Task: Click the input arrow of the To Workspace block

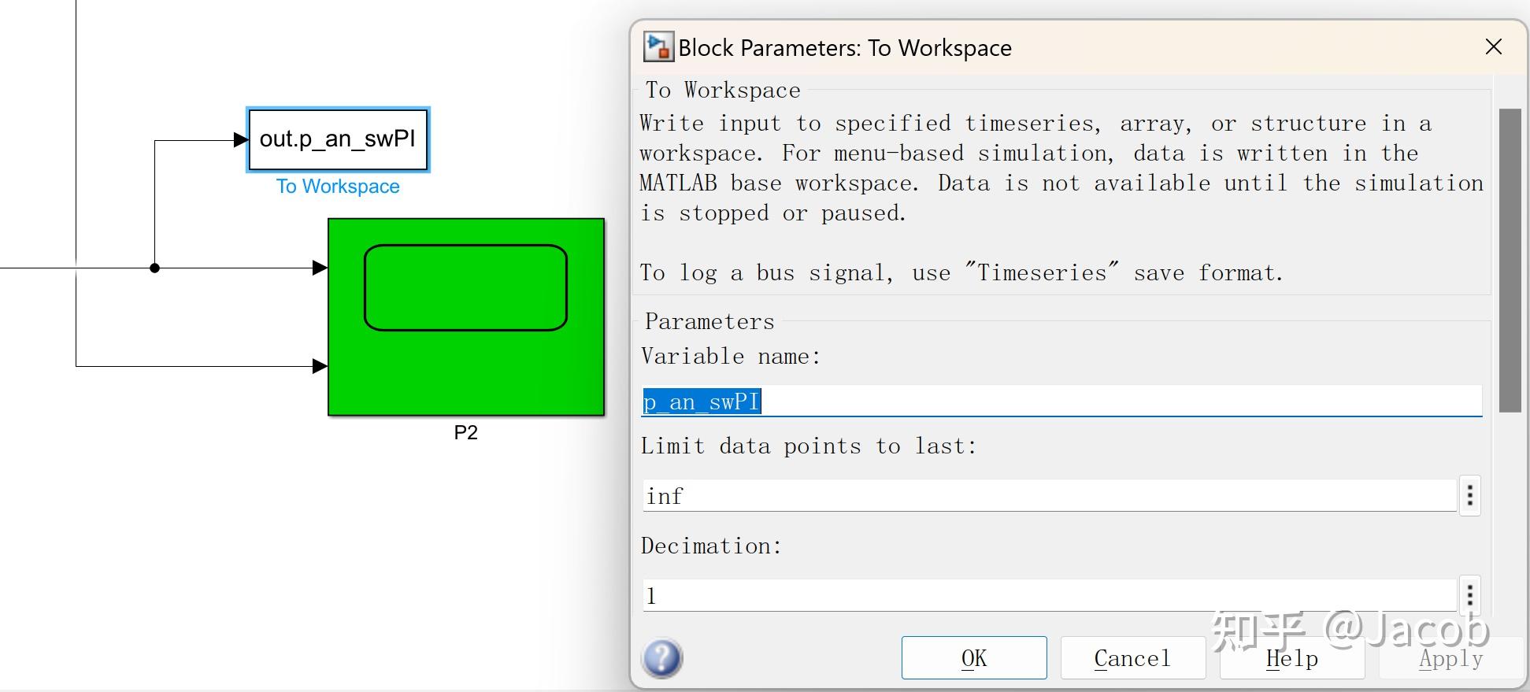Action: [241, 140]
